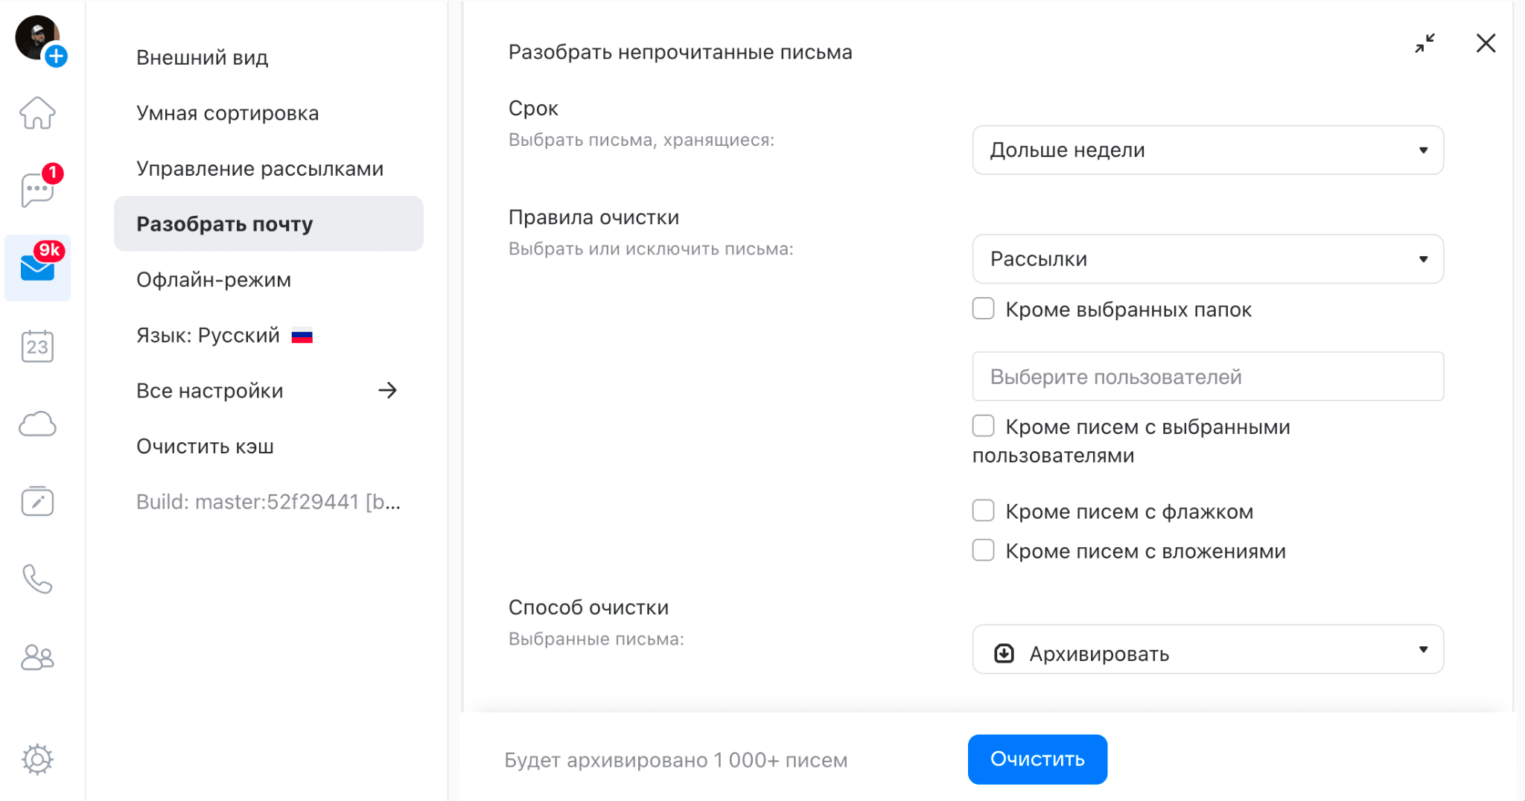The width and height of the screenshot is (1525, 801).
Task: Focus the Выберите пользователей input field
Action: click(x=1208, y=377)
